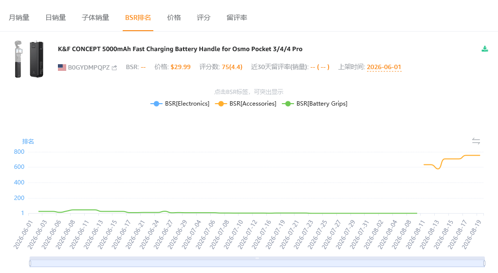Open the 子体销量 tab
Screen dimensions: 498x273
95,18
